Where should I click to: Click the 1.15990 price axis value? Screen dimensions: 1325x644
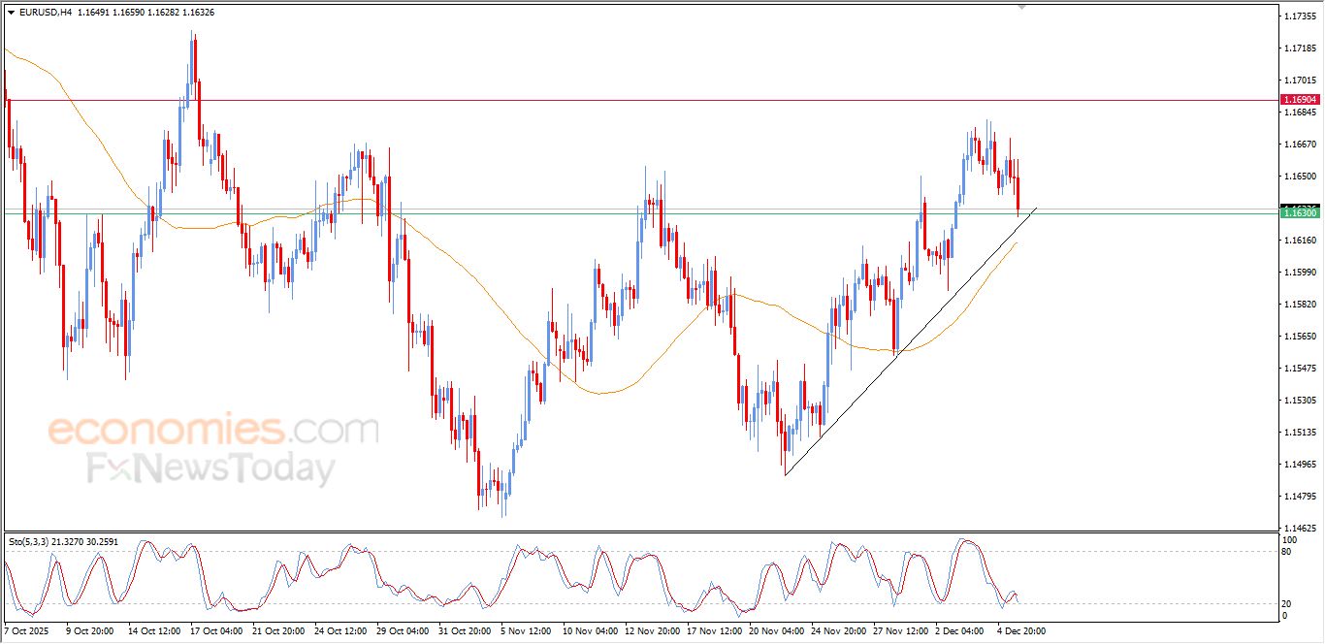pyautogui.click(x=1299, y=273)
